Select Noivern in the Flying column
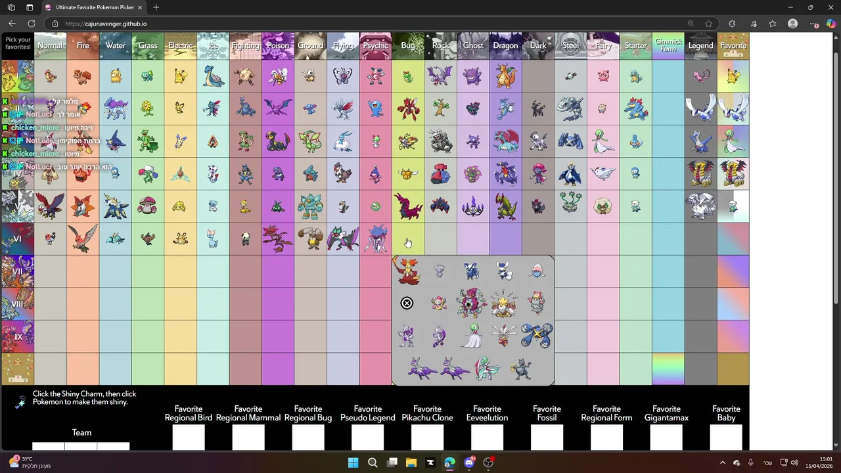841x473 pixels. pos(343,238)
